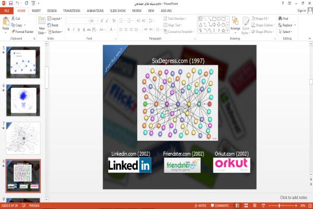
Task: Toggle the Comments pane from status bar
Action: click(220, 205)
